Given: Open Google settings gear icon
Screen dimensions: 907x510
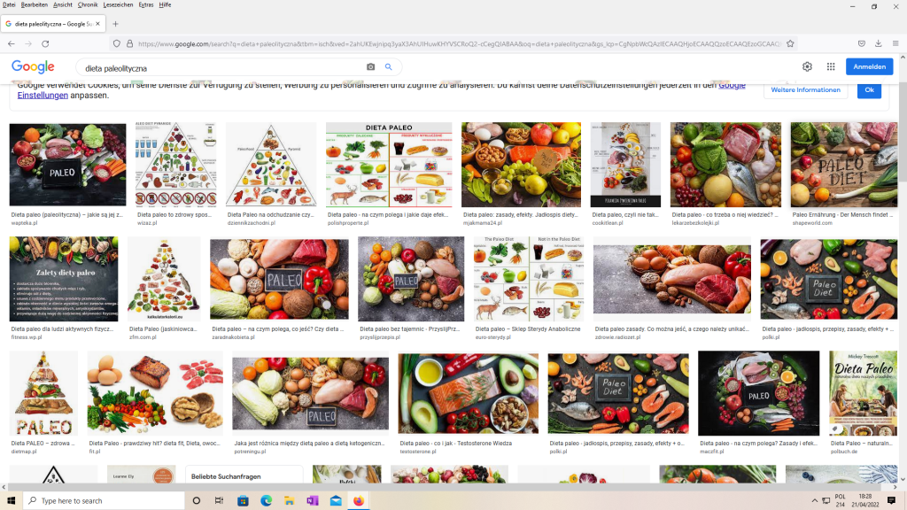Looking at the screenshot, I should coord(807,67).
